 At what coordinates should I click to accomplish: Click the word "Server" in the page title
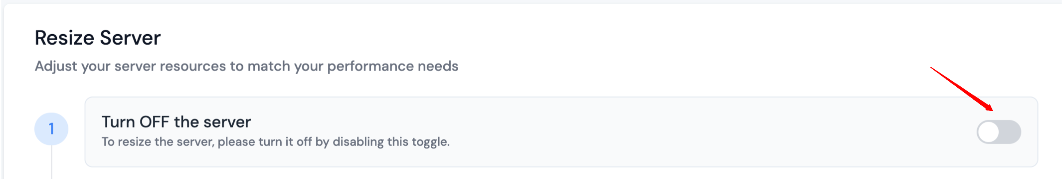[130, 38]
